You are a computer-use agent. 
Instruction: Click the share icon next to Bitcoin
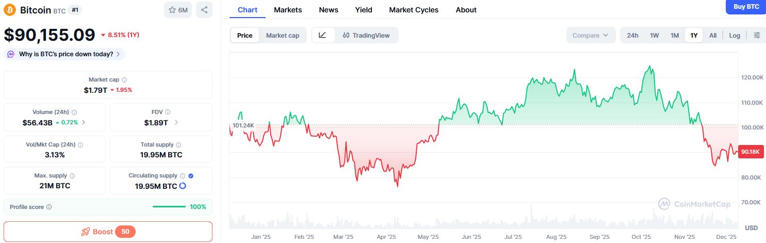(204, 10)
